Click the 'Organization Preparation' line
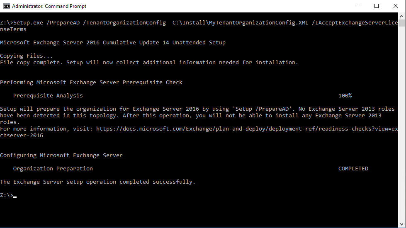 pyautogui.click(x=53, y=169)
